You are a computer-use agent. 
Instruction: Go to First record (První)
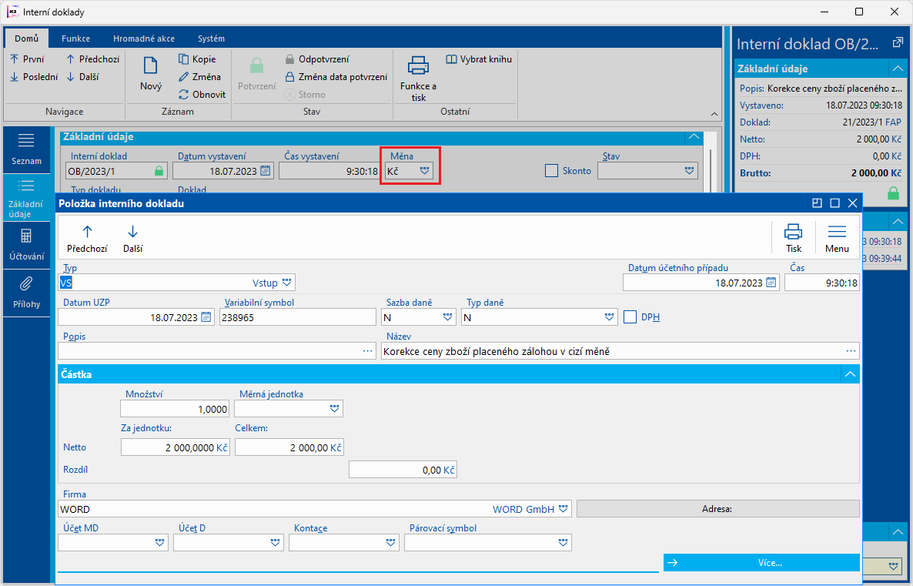tap(28, 59)
